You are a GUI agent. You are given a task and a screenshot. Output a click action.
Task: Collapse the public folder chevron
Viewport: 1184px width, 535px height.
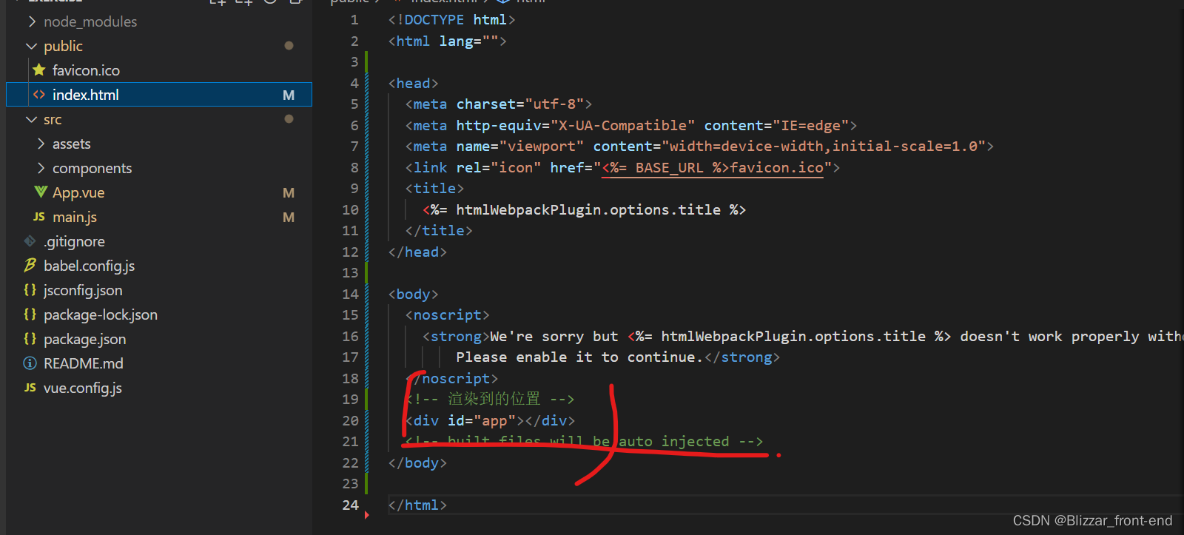pyautogui.click(x=32, y=46)
